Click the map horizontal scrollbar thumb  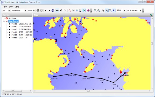pyautogui.click(x=88, y=91)
